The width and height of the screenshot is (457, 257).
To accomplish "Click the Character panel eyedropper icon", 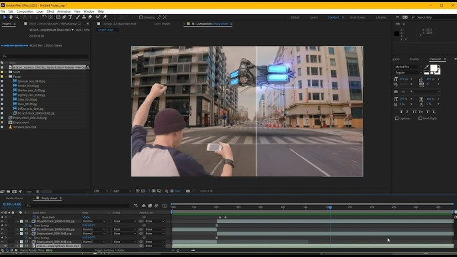I will pos(426,67).
